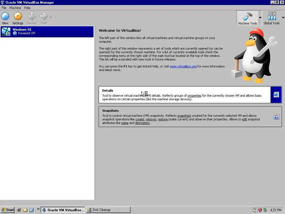
Task: Click the question mark tray icon
Action: (x=254, y=210)
